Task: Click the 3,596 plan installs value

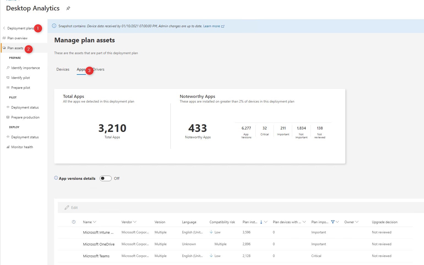Action: pyautogui.click(x=247, y=232)
